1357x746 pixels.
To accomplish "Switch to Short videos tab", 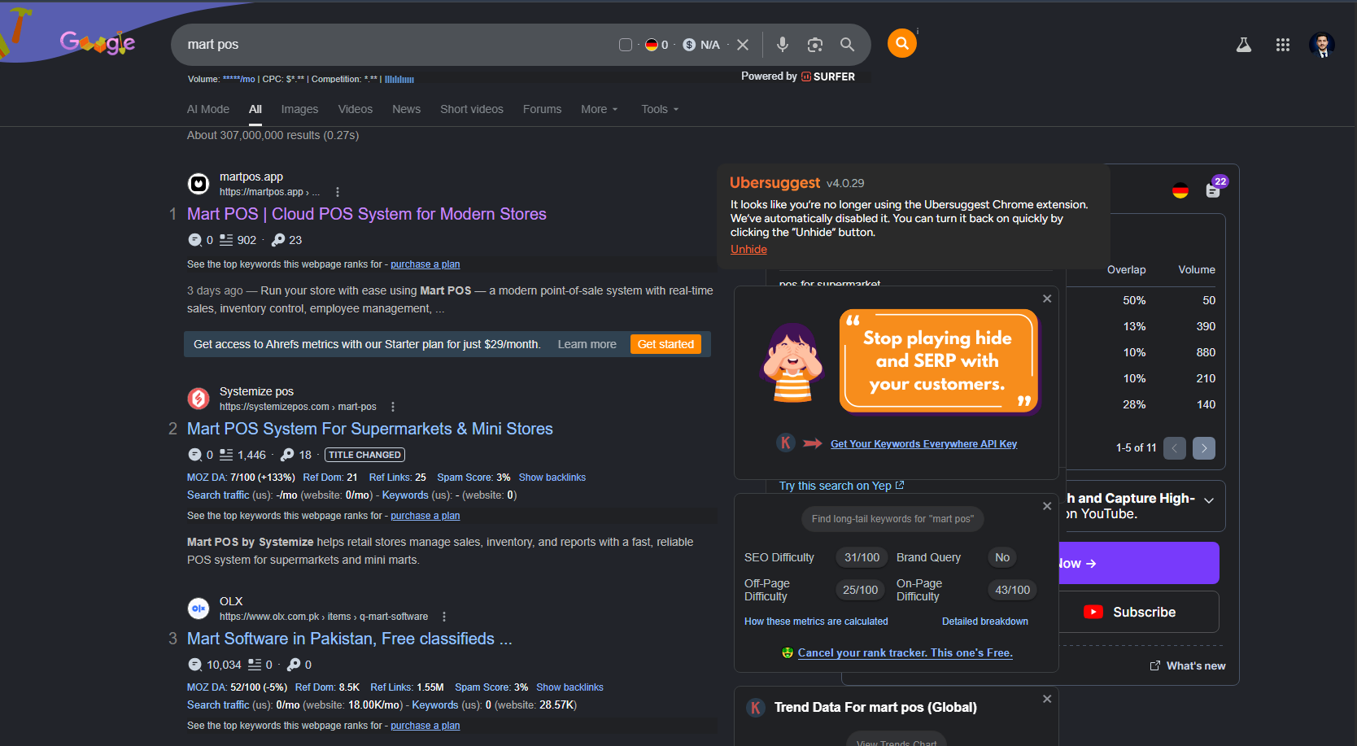I will [x=472, y=109].
